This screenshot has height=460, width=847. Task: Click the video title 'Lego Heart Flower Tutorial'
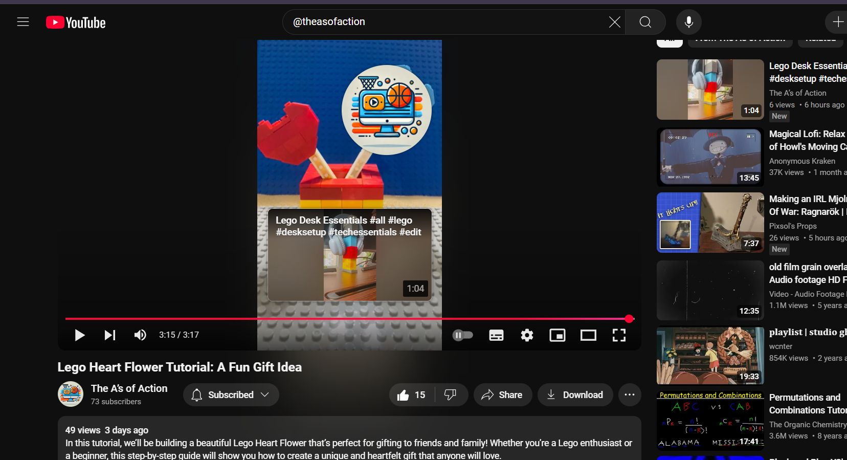click(180, 367)
